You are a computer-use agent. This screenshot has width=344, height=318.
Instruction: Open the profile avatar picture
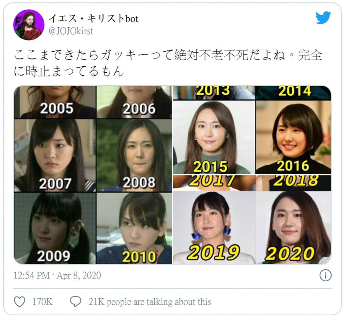[29, 25]
